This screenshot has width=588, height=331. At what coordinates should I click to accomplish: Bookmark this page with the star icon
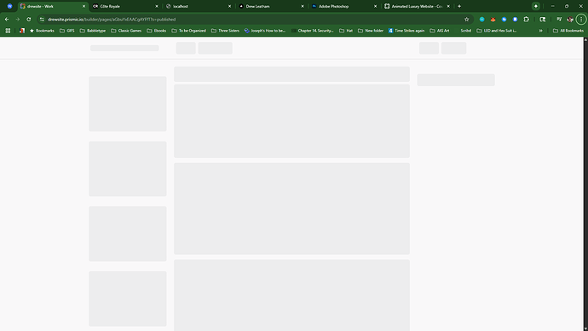(x=466, y=19)
